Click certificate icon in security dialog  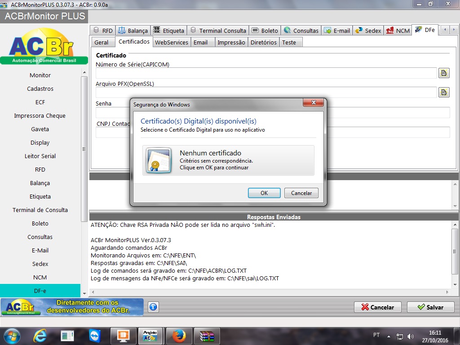(x=159, y=160)
